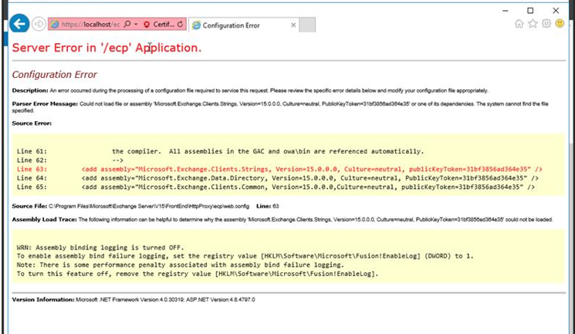575x334 pixels.
Task: Open Favorites with the star icon
Action: 533,24
